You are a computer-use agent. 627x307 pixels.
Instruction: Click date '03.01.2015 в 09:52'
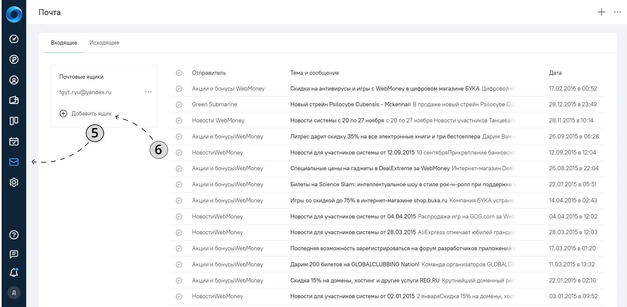(573, 296)
